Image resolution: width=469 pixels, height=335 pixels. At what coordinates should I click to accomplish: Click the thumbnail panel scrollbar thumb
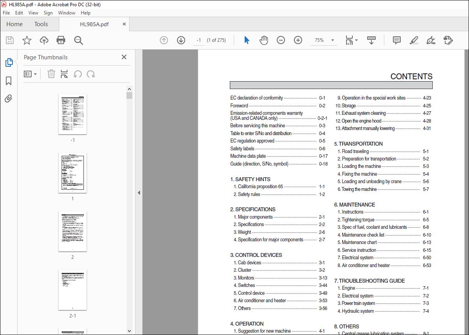(130, 95)
